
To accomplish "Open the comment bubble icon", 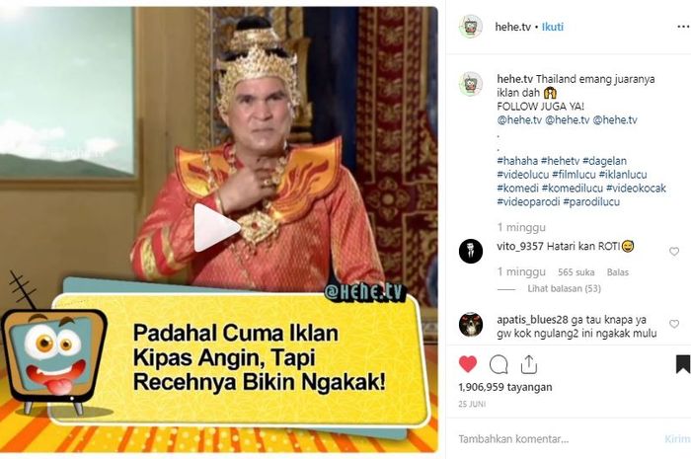I will point(499,365).
